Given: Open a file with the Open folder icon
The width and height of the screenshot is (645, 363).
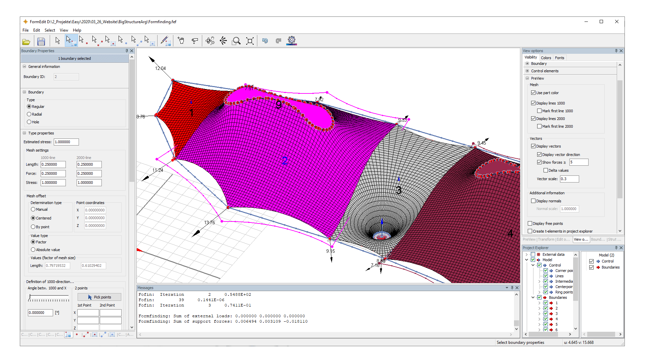Looking at the screenshot, I should coord(26,41).
